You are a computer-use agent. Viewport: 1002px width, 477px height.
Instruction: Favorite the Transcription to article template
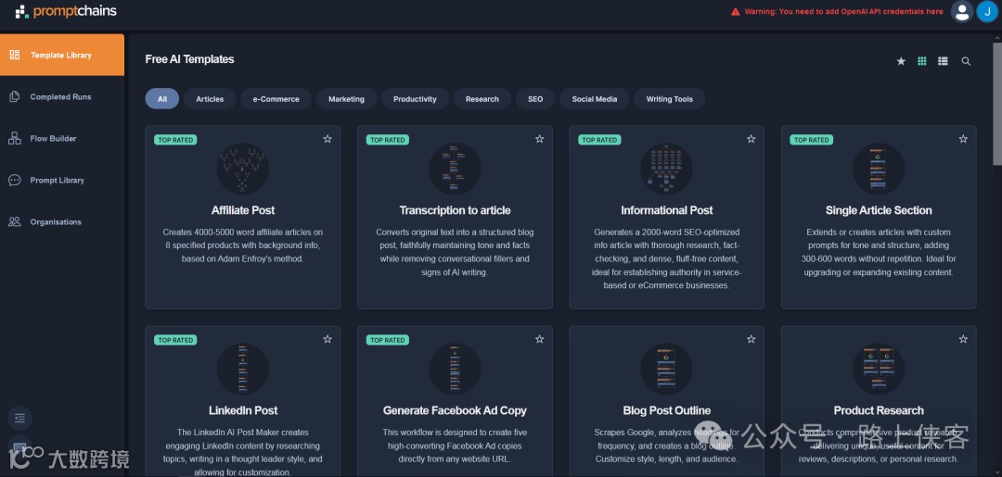pos(539,139)
